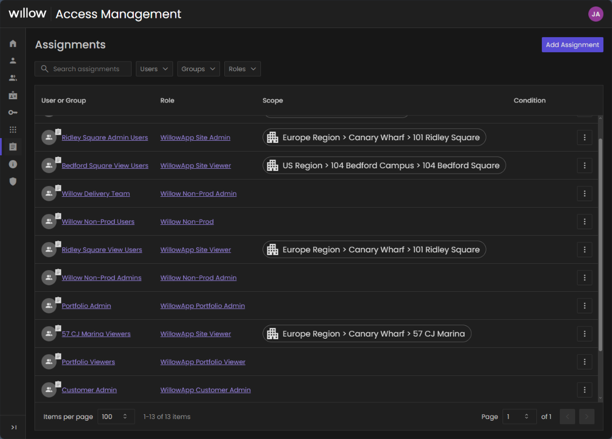Expand the sidebar with the arrow icon
Viewport: 612px width, 439px height.
[x=13, y=427]
